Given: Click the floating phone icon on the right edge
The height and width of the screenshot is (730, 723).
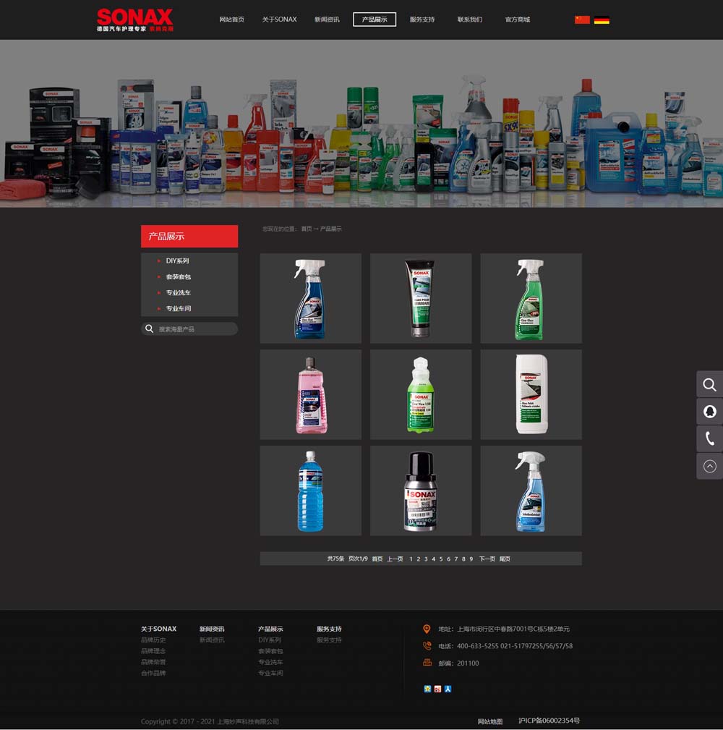Looking at the screenshot, I should click(x=709, y=438).
